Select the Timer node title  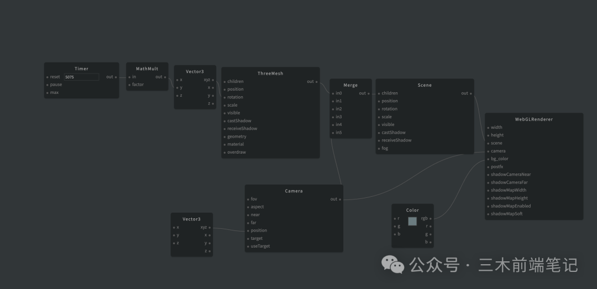click(81, 69)
